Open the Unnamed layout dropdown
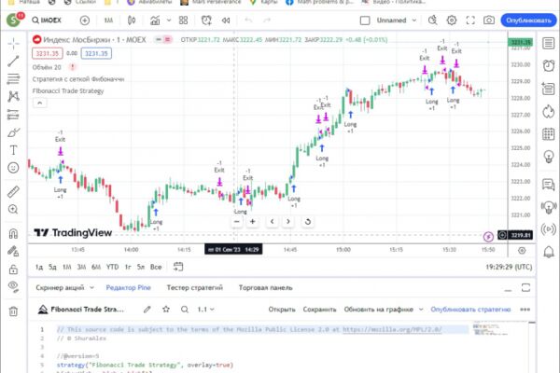 tap(397, 21)
